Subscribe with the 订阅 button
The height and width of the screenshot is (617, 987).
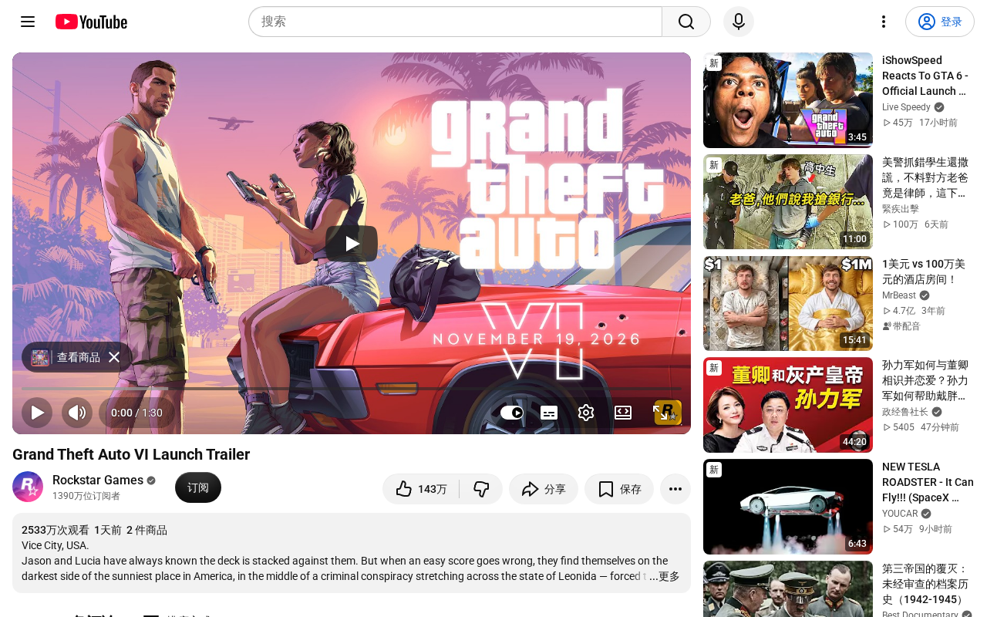198,487
